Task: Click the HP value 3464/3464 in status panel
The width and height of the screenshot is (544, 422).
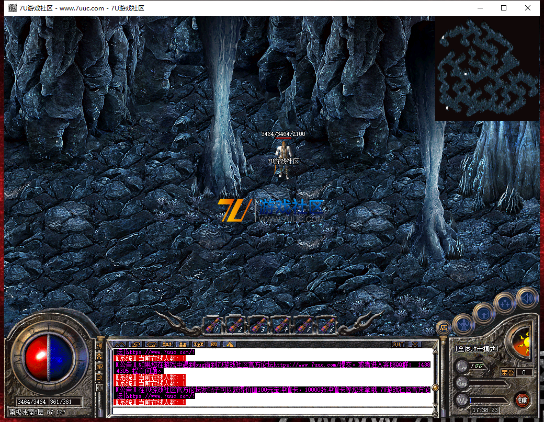Action: coord(31,402)
